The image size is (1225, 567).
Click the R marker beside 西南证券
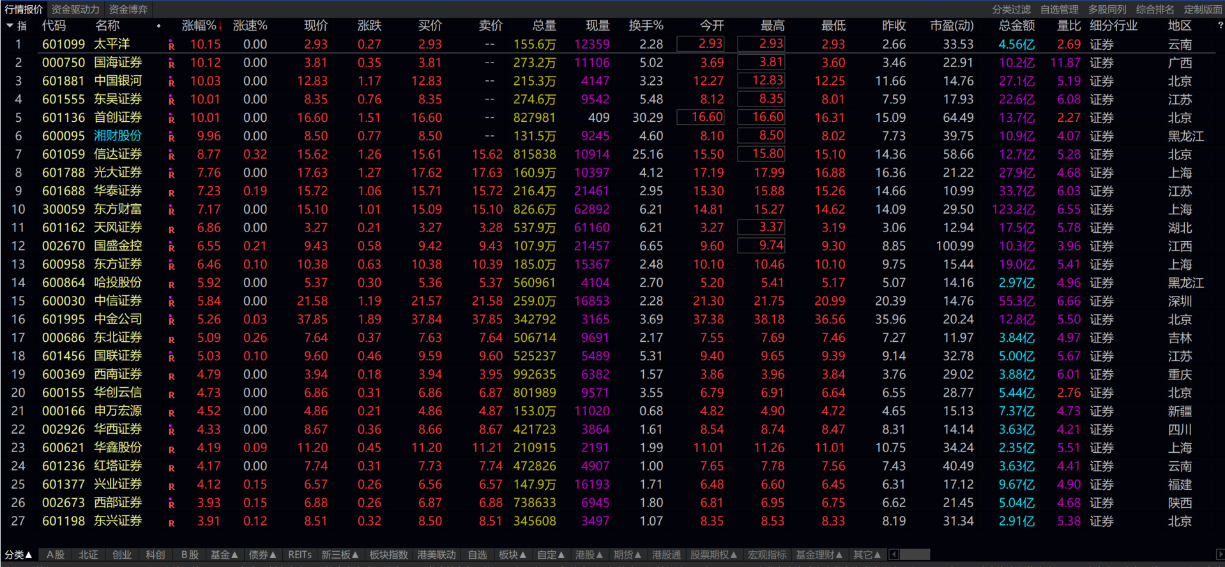tap(171, 376)
